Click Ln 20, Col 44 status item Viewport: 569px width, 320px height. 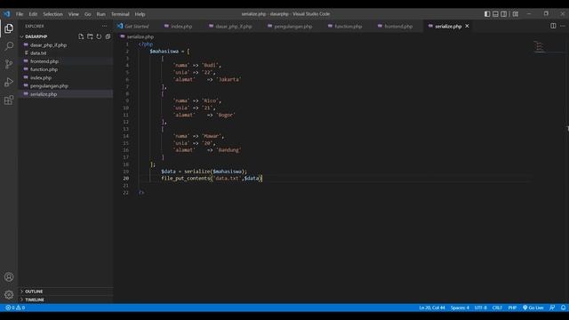[x=432, y=308]
